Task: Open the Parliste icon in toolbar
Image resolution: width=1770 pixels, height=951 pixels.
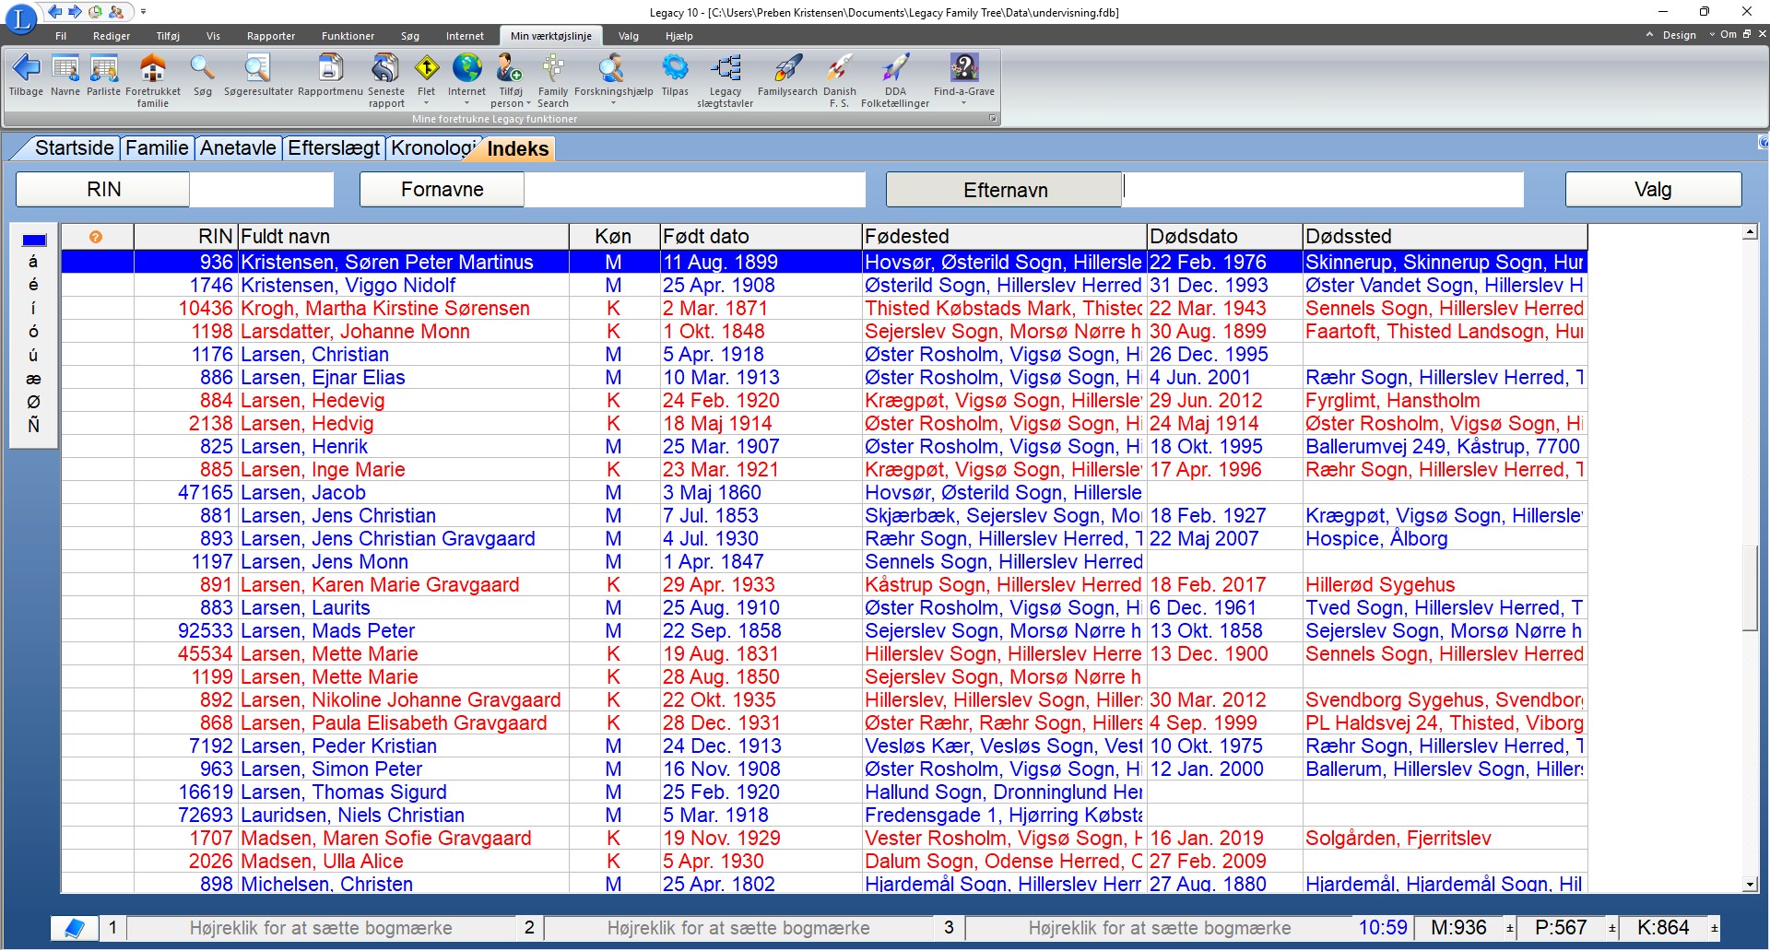Action: coord(103,69)
